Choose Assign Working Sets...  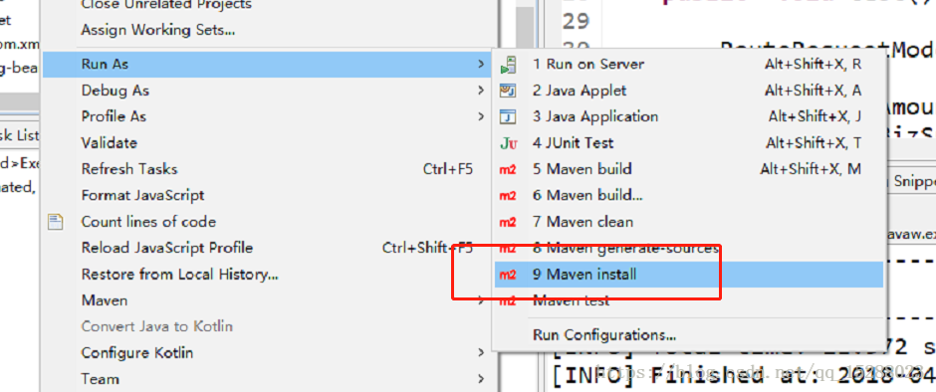click(x=267, y=29)
